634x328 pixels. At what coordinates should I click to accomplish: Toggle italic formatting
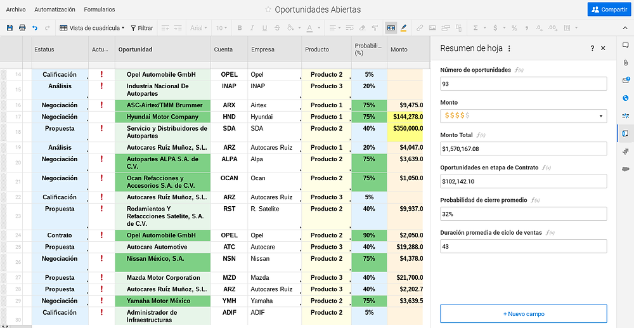tap(252, 28)
